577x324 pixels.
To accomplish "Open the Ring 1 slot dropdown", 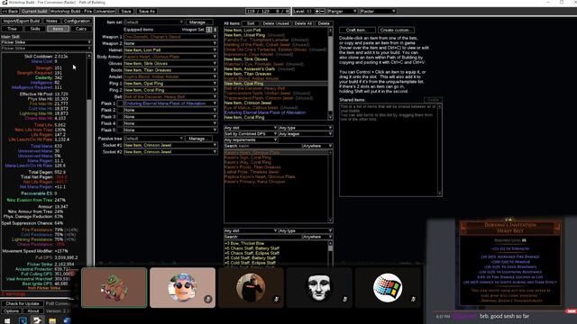I will [170, 84].
